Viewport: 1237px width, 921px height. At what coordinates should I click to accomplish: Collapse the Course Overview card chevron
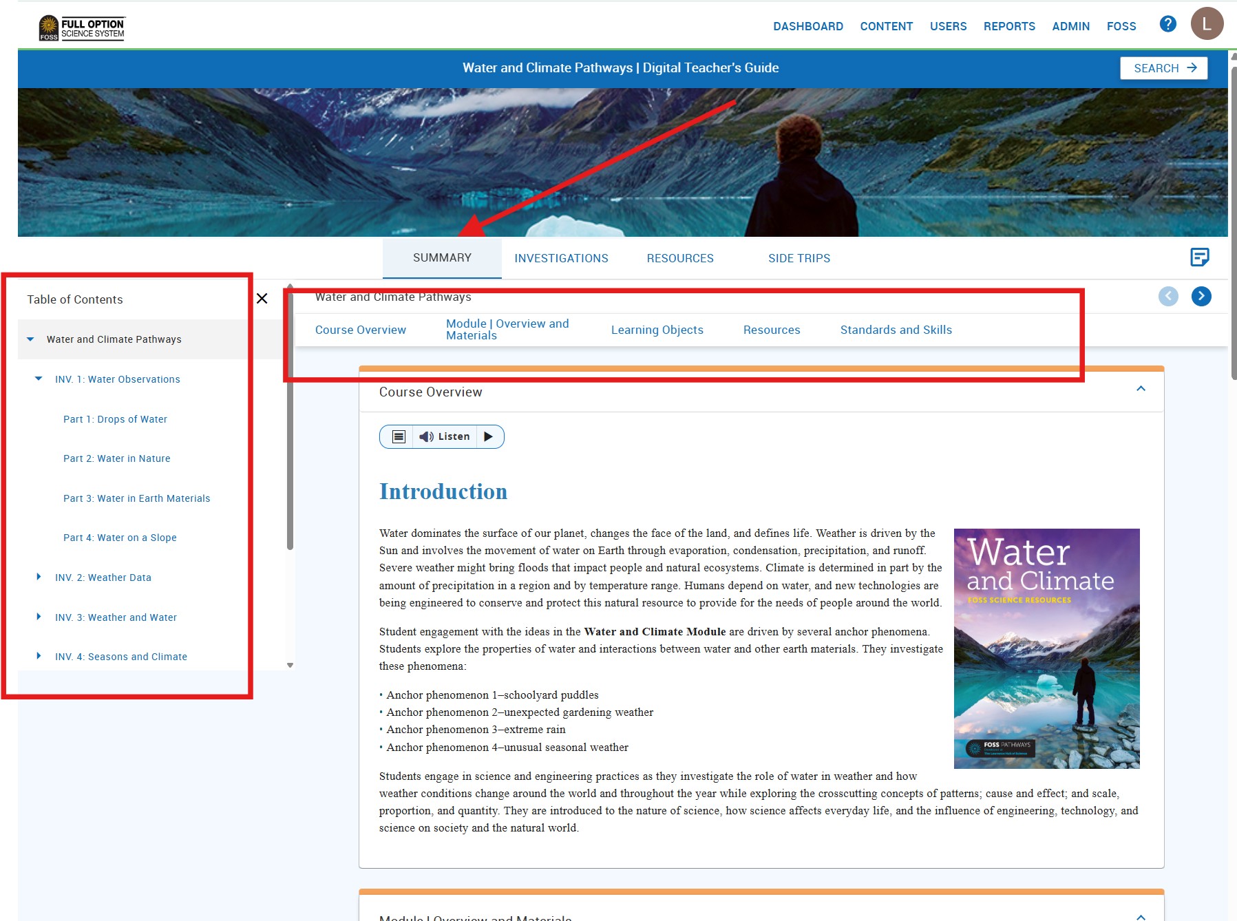click(x=1141, y=389)
